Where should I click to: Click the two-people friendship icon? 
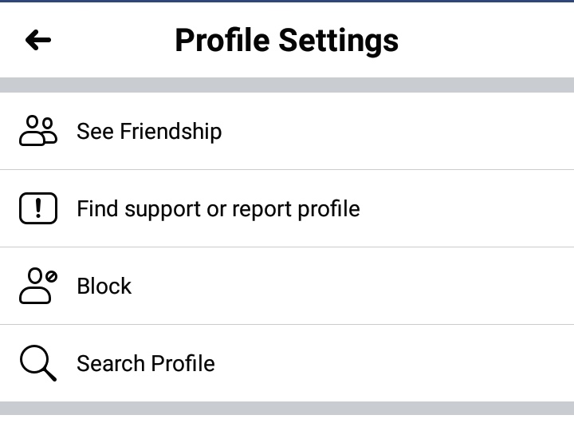[x=38, y=131]
